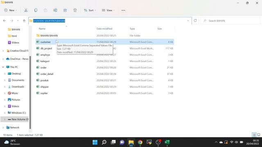Viewport: 262px width, 147px height.
Task: Expand Creative Cloud Files node
Action: tap(3, 51)
